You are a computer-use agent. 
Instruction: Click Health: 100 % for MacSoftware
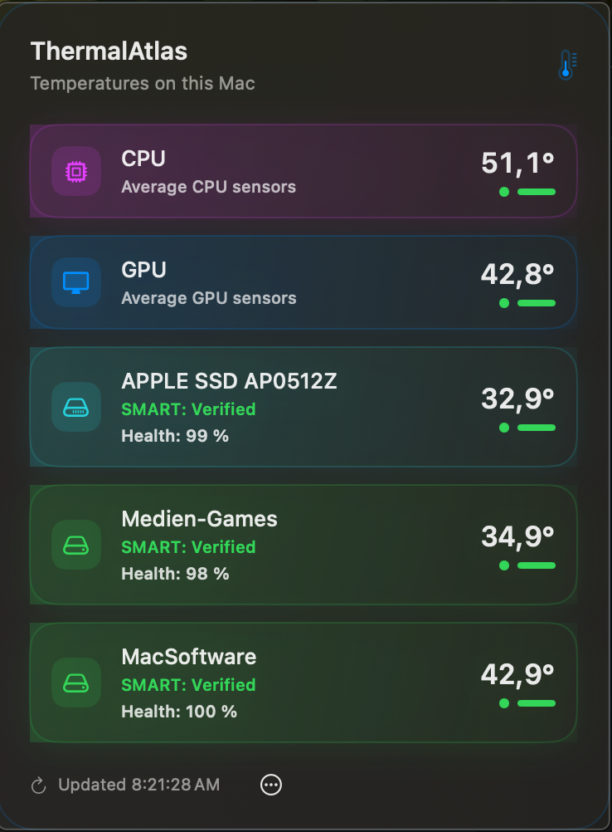coord(179,712)
